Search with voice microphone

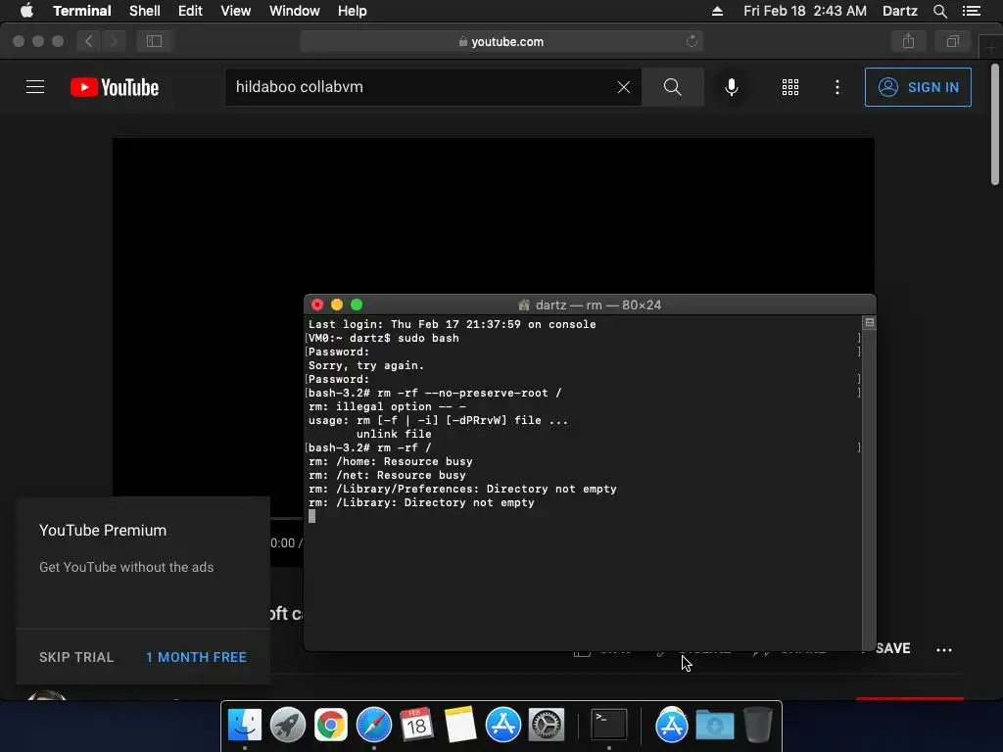click(x=732, y=87)
